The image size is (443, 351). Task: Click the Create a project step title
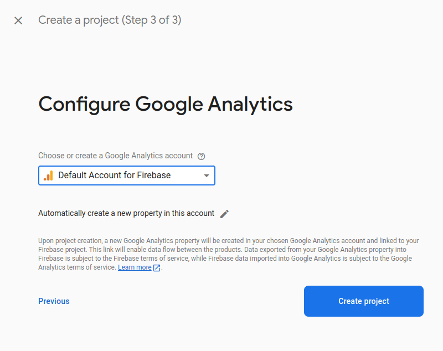click(x=110, y=20)
